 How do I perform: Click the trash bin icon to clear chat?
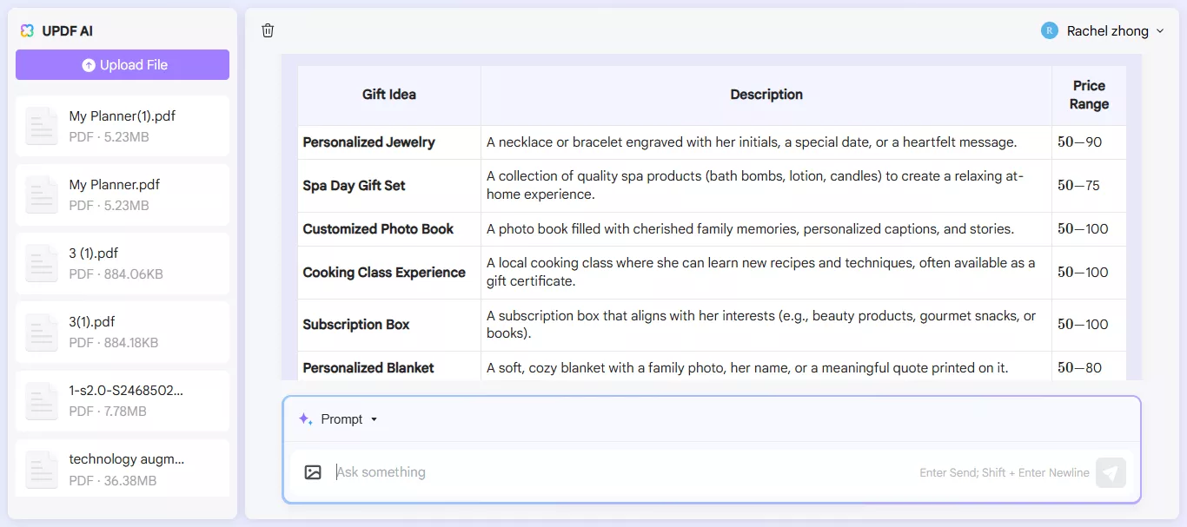268,30
